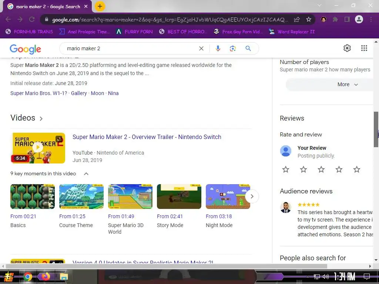Open Google quick settings gear
Screen dimensions: 379x284
347,48
